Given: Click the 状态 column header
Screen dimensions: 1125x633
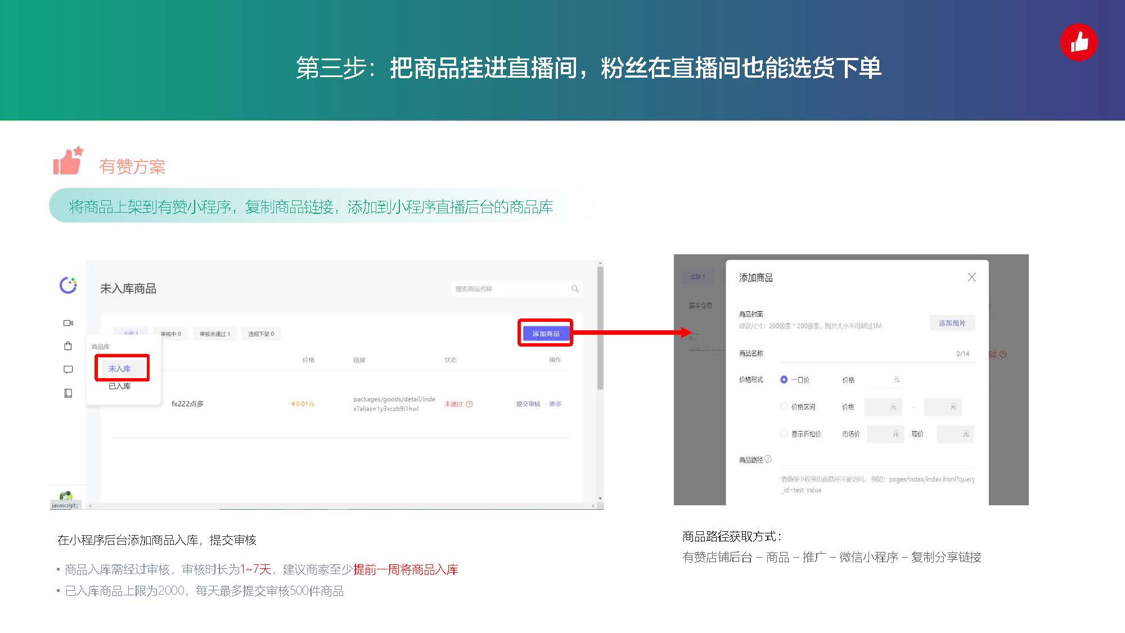Looking at the screenshot, I should 451,360.
